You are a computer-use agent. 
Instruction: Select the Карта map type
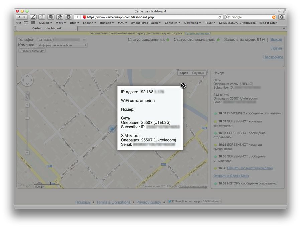pos(184,73)
